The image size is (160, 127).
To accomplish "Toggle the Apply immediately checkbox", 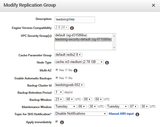I will click(x=56, y=121).
